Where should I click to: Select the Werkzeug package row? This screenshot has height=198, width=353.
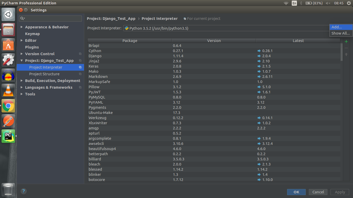pos(214,118)
